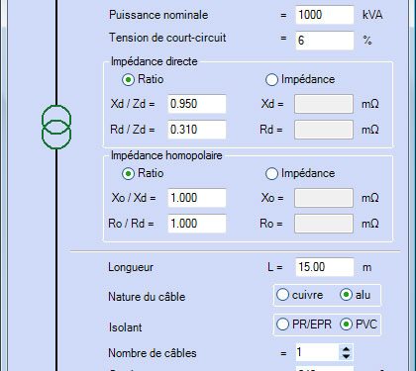Viewport: 416px width, 371px height.
Task: Click the Impédance homopolaire group title
Action: pos(166,155)
